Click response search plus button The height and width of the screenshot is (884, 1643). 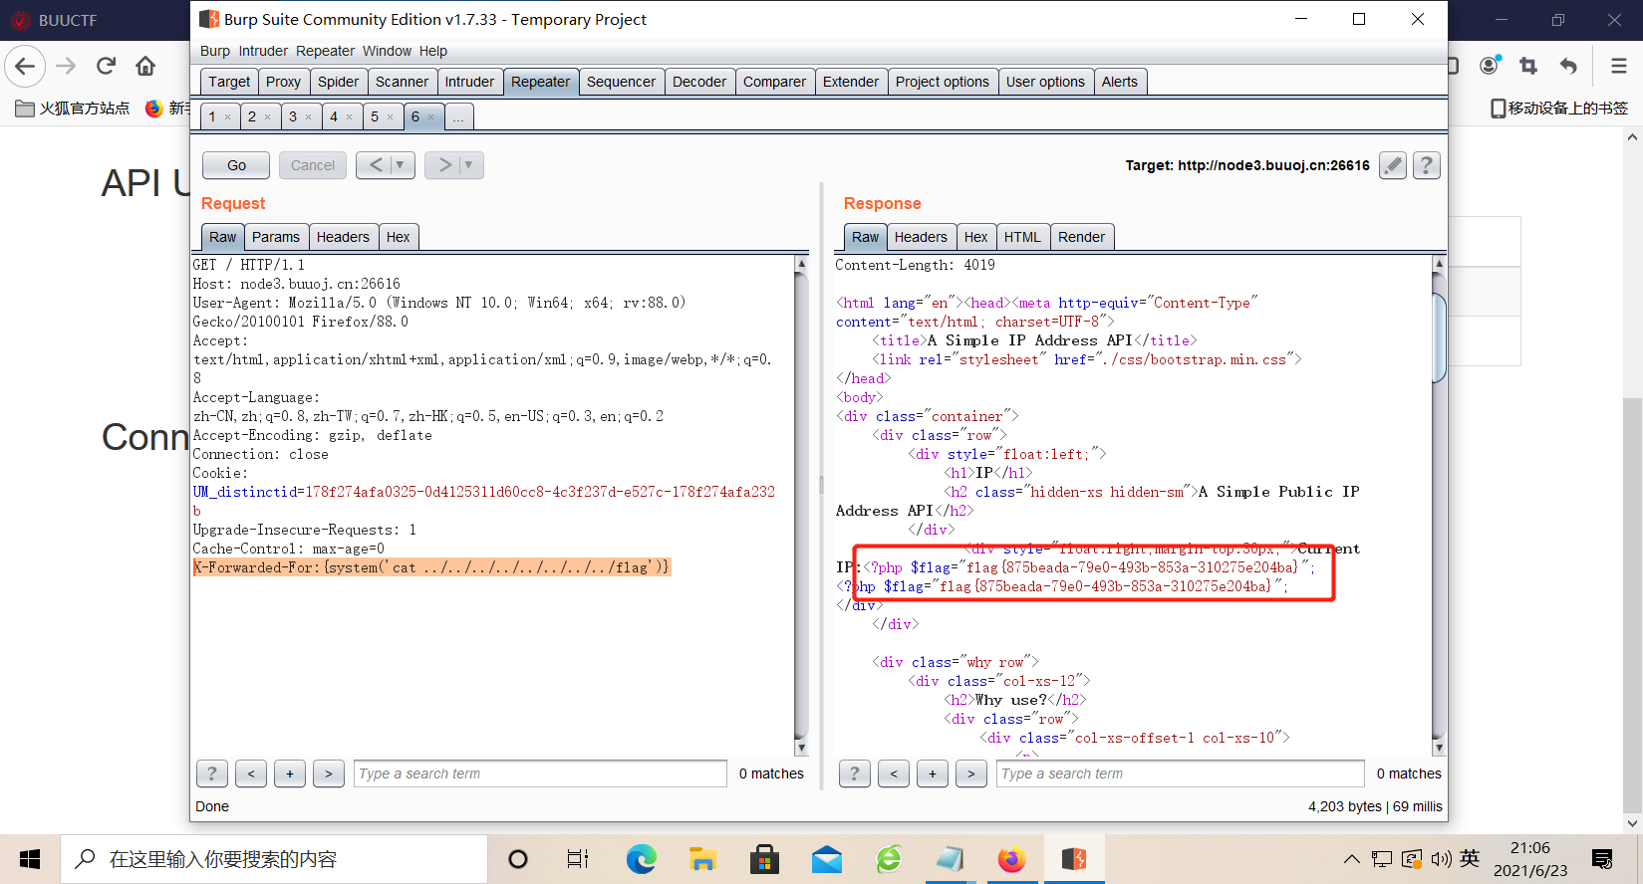coord(933,773)
